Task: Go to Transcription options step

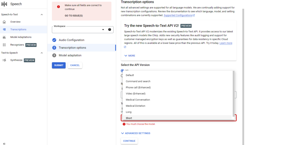Action: pos(82,48)
